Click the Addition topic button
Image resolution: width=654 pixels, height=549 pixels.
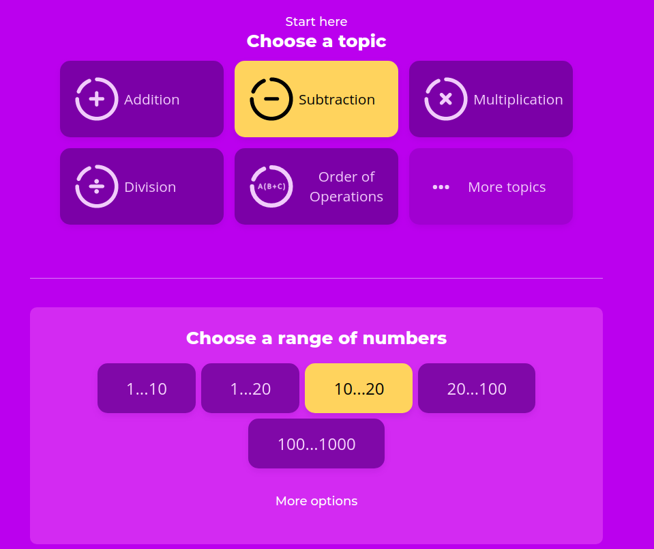pyautogui.click(x=141, y=98)
